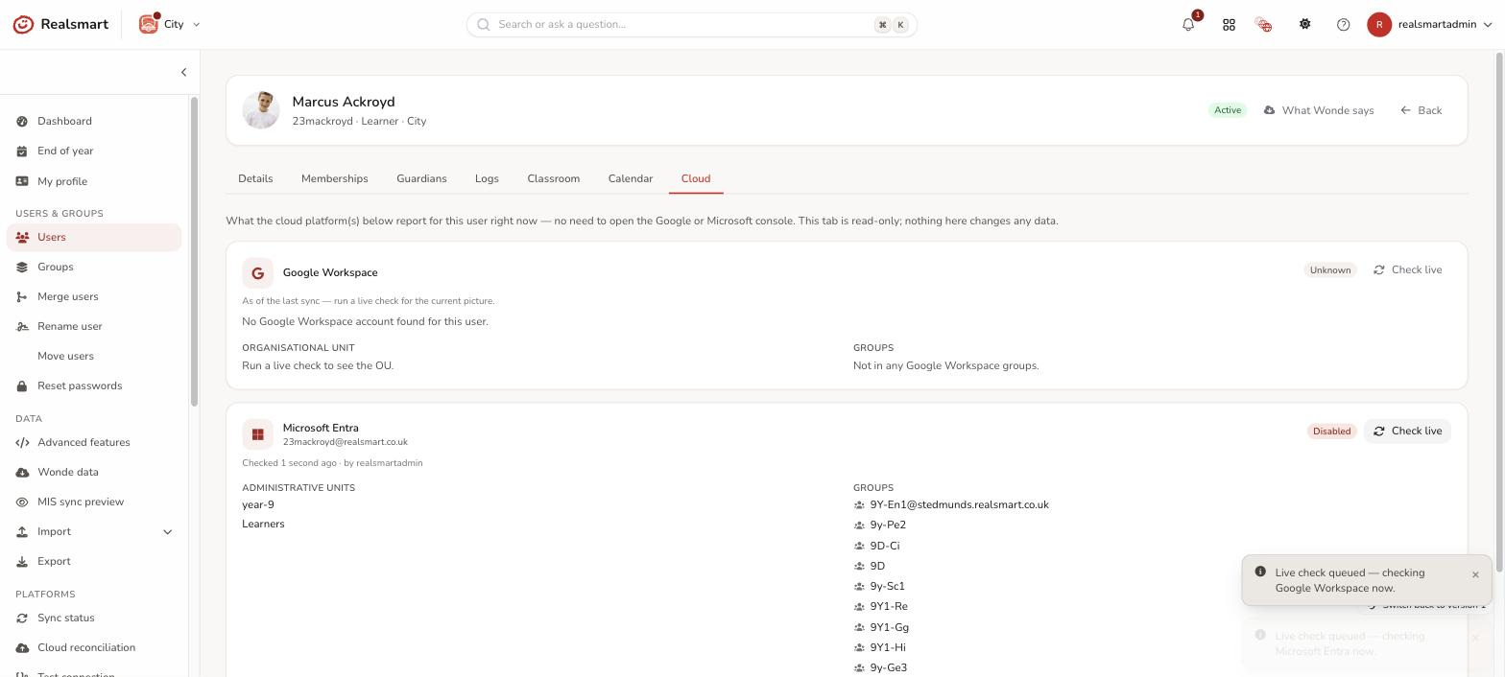Viewport: 1505px width, 677px height.
Task: Click the 9Y1-Re group entry
Action: coord(889,606)
